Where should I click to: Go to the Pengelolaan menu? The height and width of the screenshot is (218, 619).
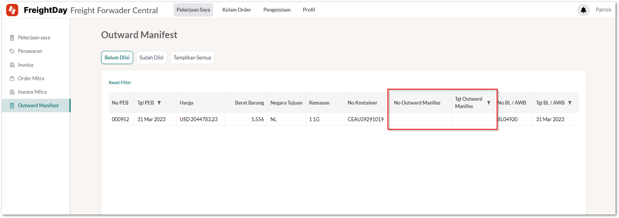click(277, 10)
